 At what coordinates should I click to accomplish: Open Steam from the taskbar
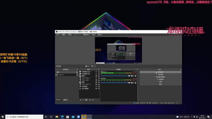click(84, 117)
